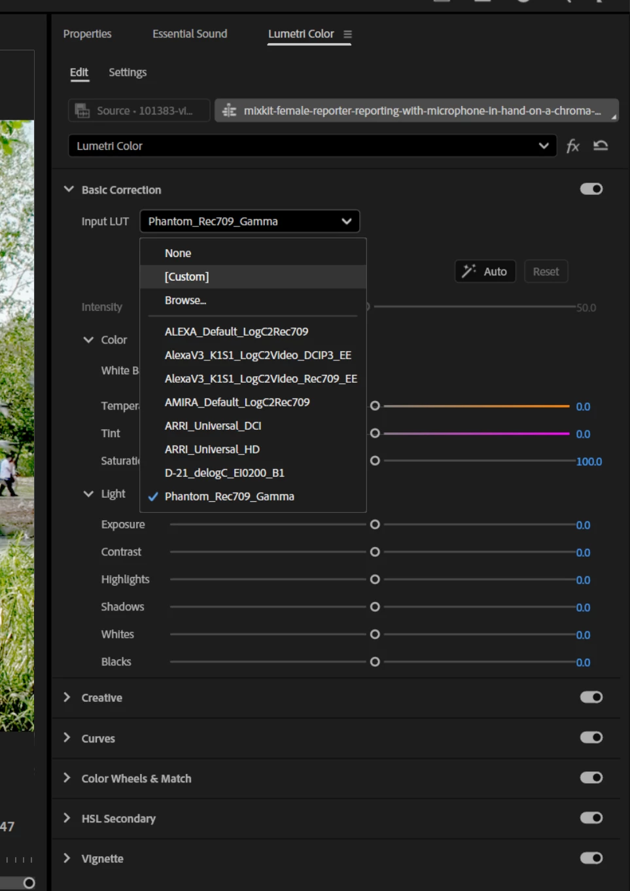Click the video preview thumbnail
This screenshot has width=630, height=891.
(17, 425)
